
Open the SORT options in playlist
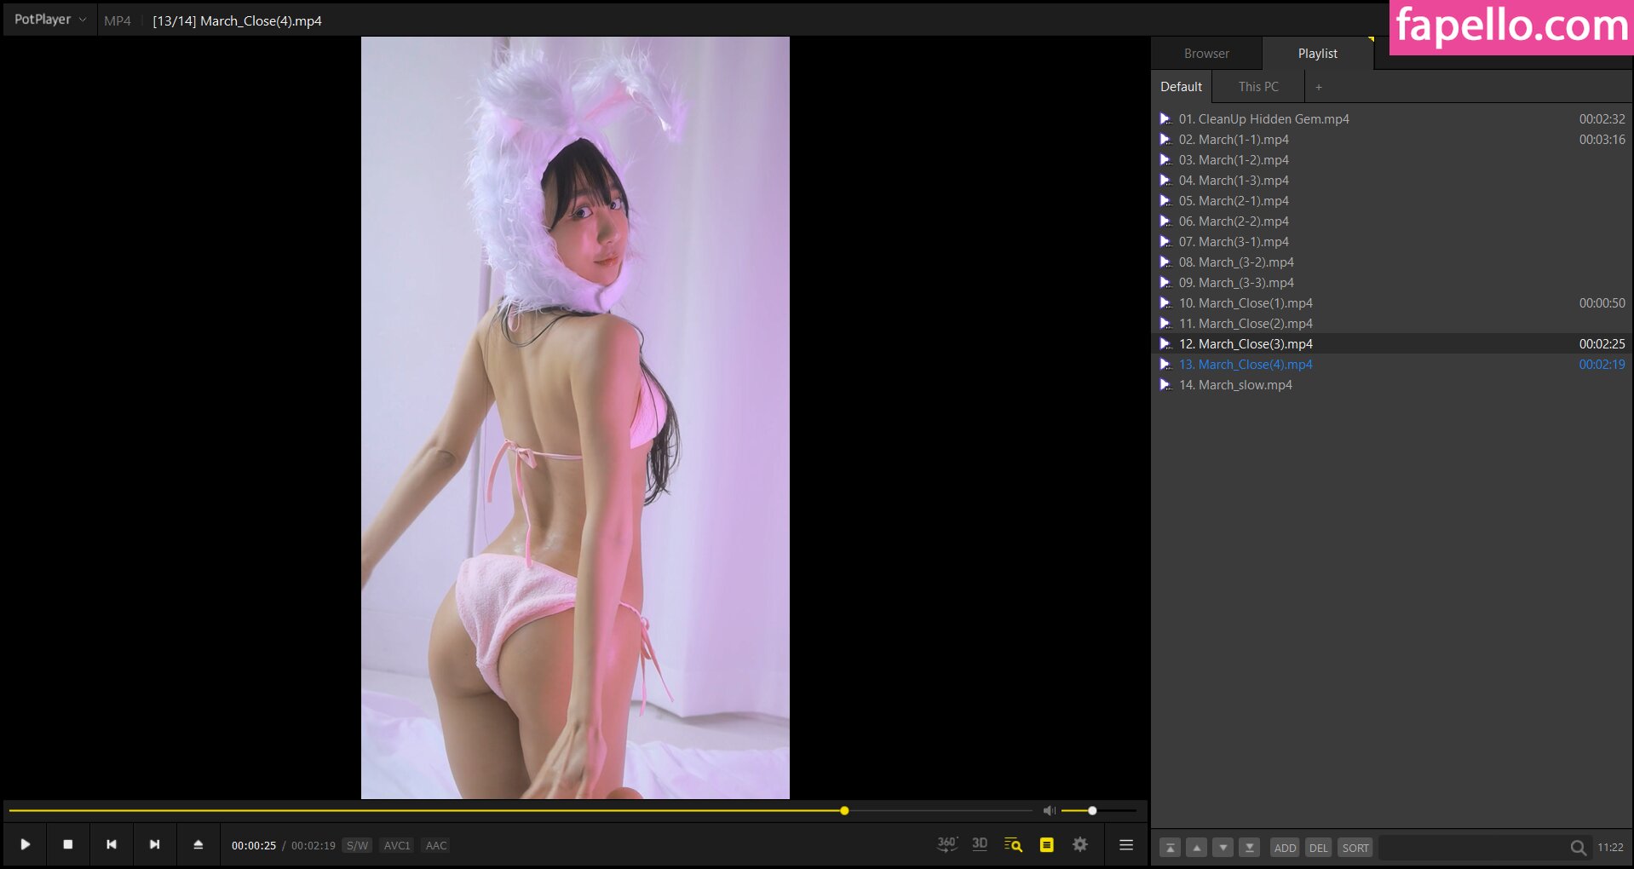pos(1355,848)
